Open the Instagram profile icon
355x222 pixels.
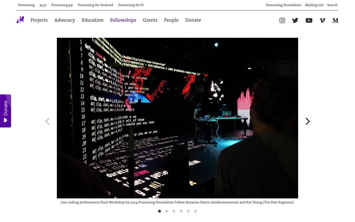pos(282,20)
